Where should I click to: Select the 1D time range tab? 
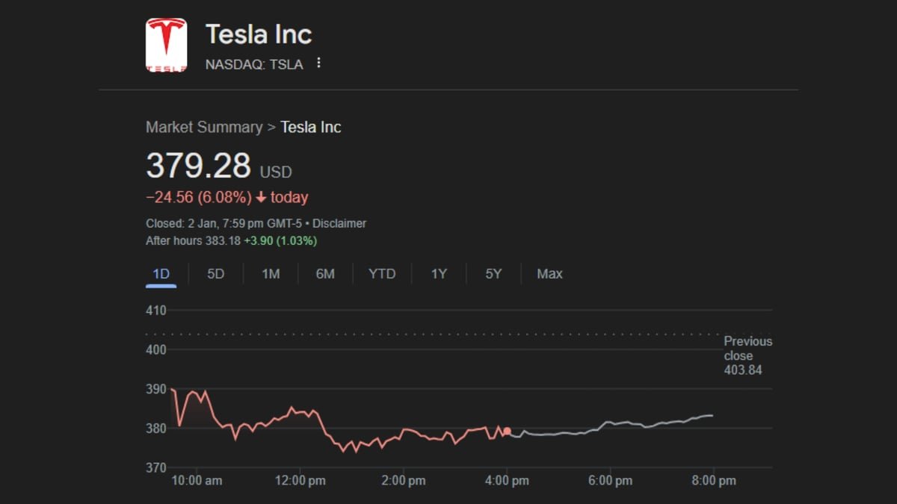[161, 274]
